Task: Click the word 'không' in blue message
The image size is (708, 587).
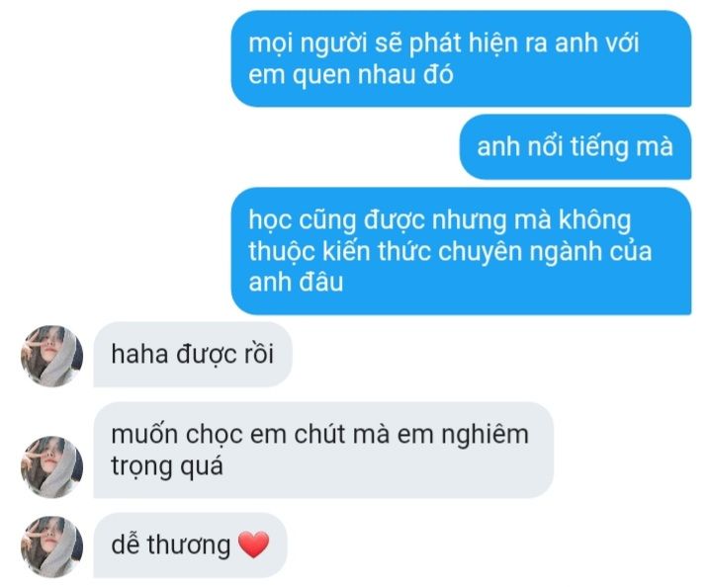Action: 594,220
